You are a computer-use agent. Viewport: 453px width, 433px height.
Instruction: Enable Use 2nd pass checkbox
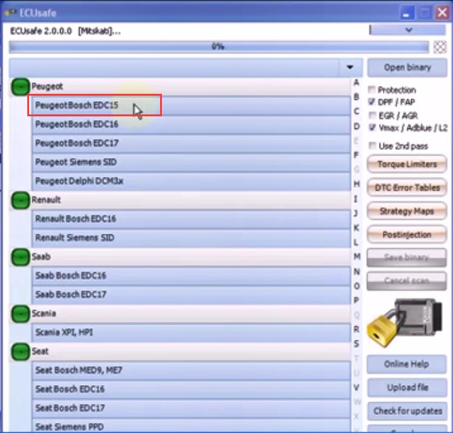pos(372,146)
